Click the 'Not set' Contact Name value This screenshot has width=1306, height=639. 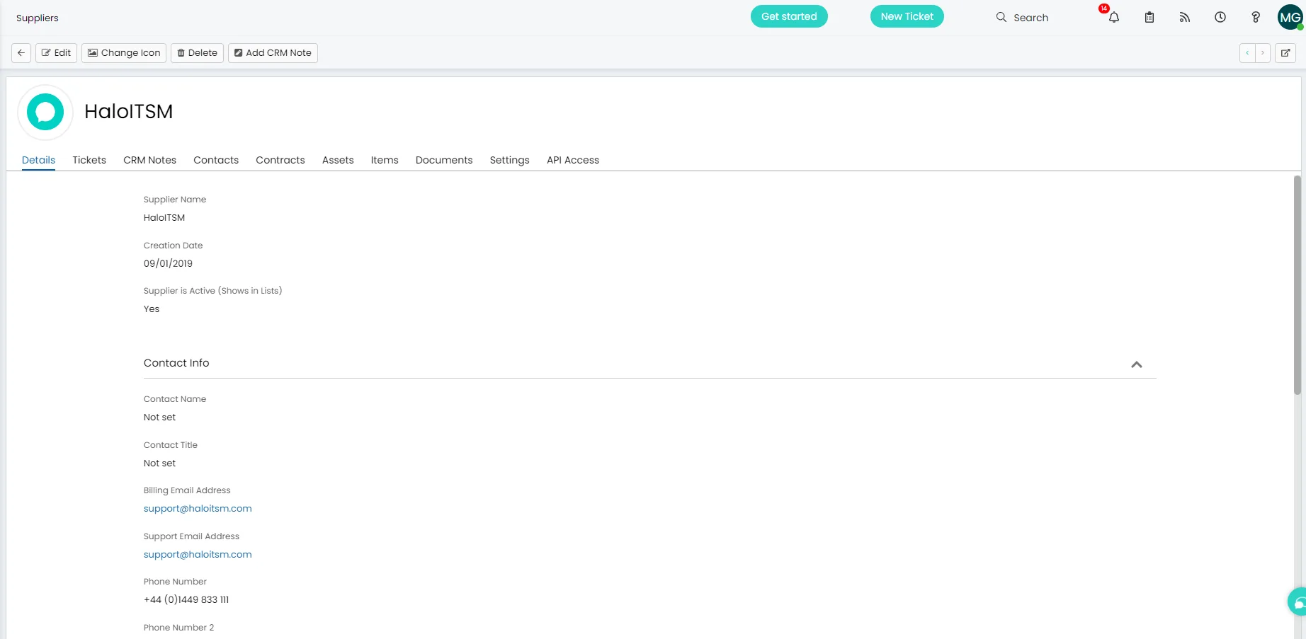coord(159,418)
